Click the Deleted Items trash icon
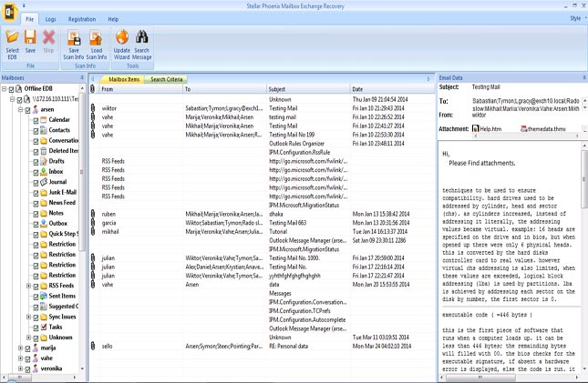The image size is (588, 383). click(x=44, y=151)
